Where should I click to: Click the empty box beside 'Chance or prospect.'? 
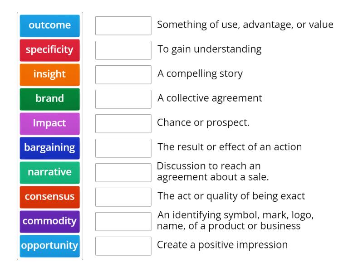click(x=123, y=123)
